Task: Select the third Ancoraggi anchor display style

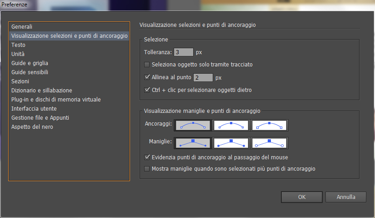Action: pyautogui.click(x=270, y=125)
